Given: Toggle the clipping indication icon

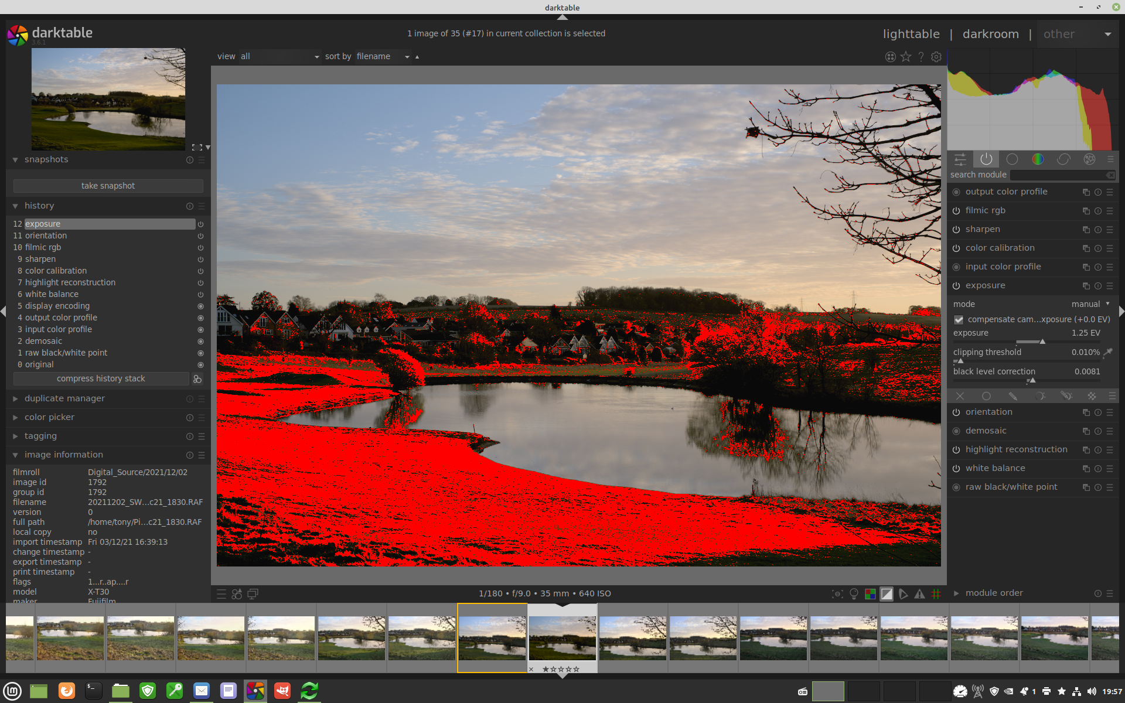Looking at the screenshot, I should [x=887, y=594].
